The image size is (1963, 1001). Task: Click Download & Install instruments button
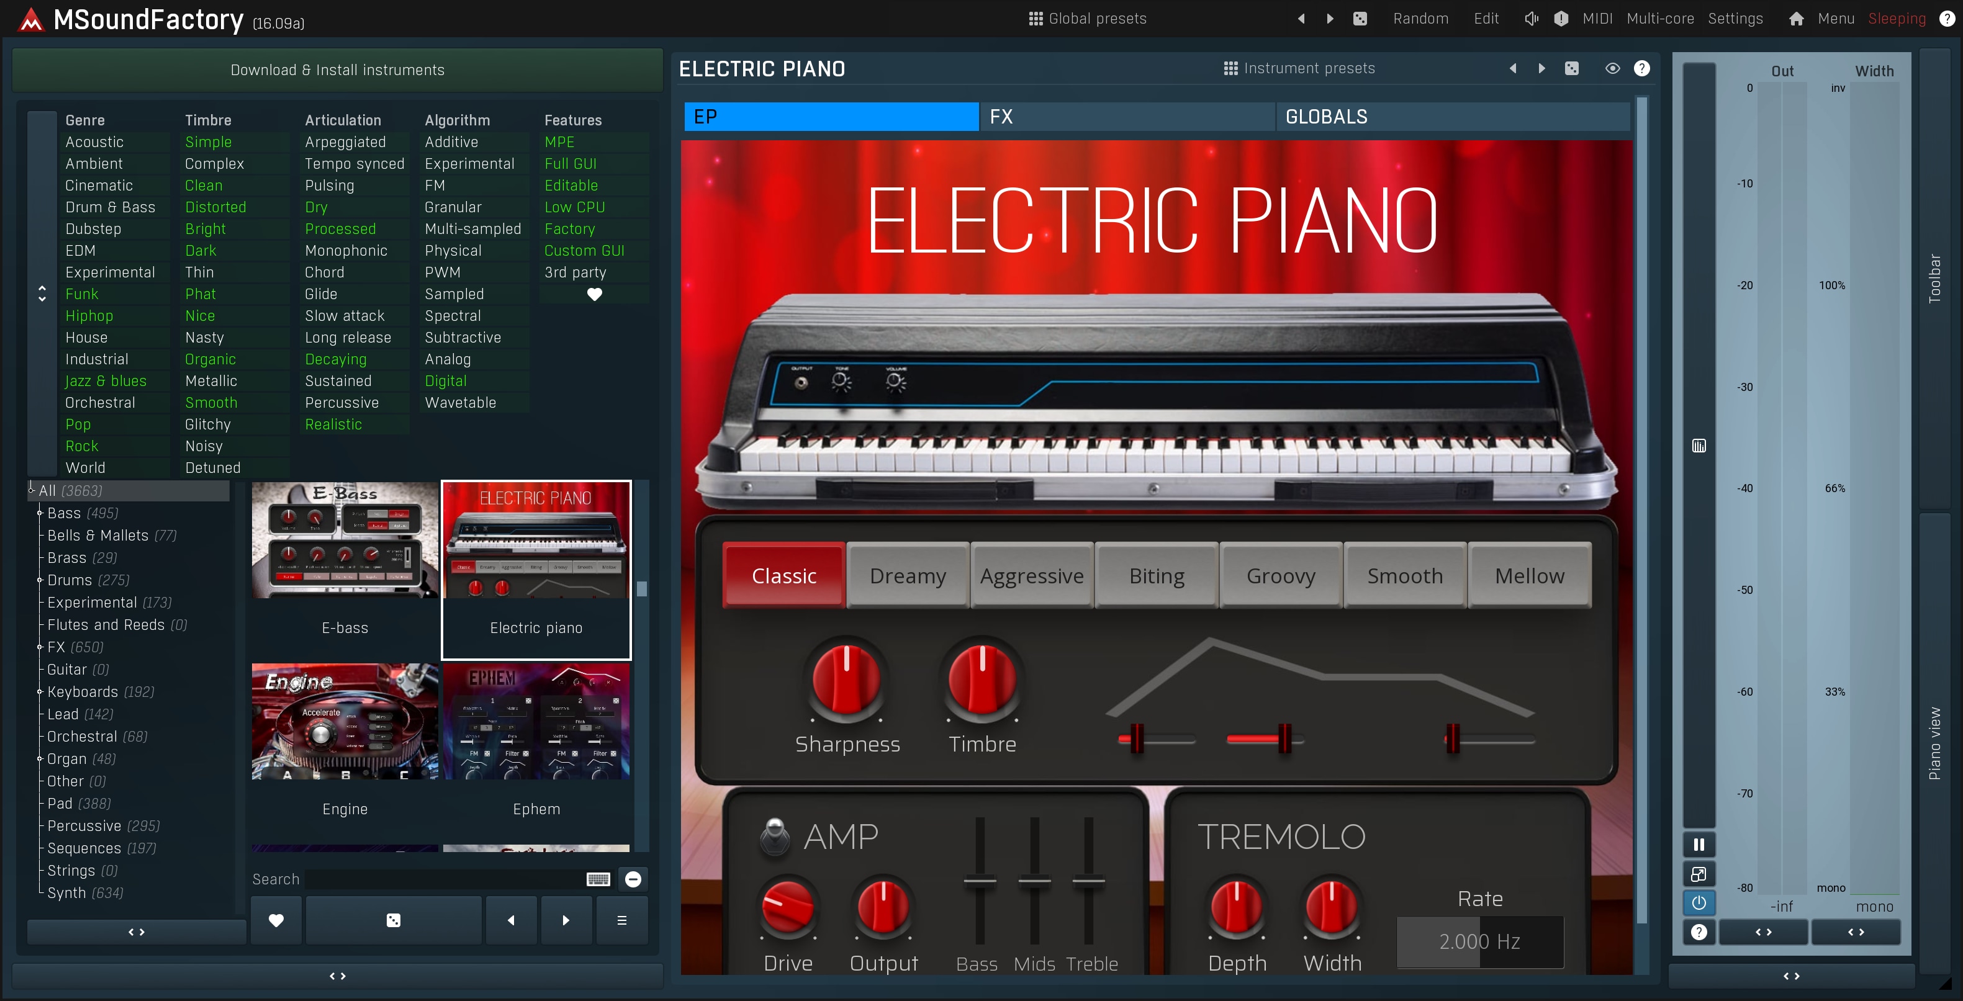tap(338, 70)
